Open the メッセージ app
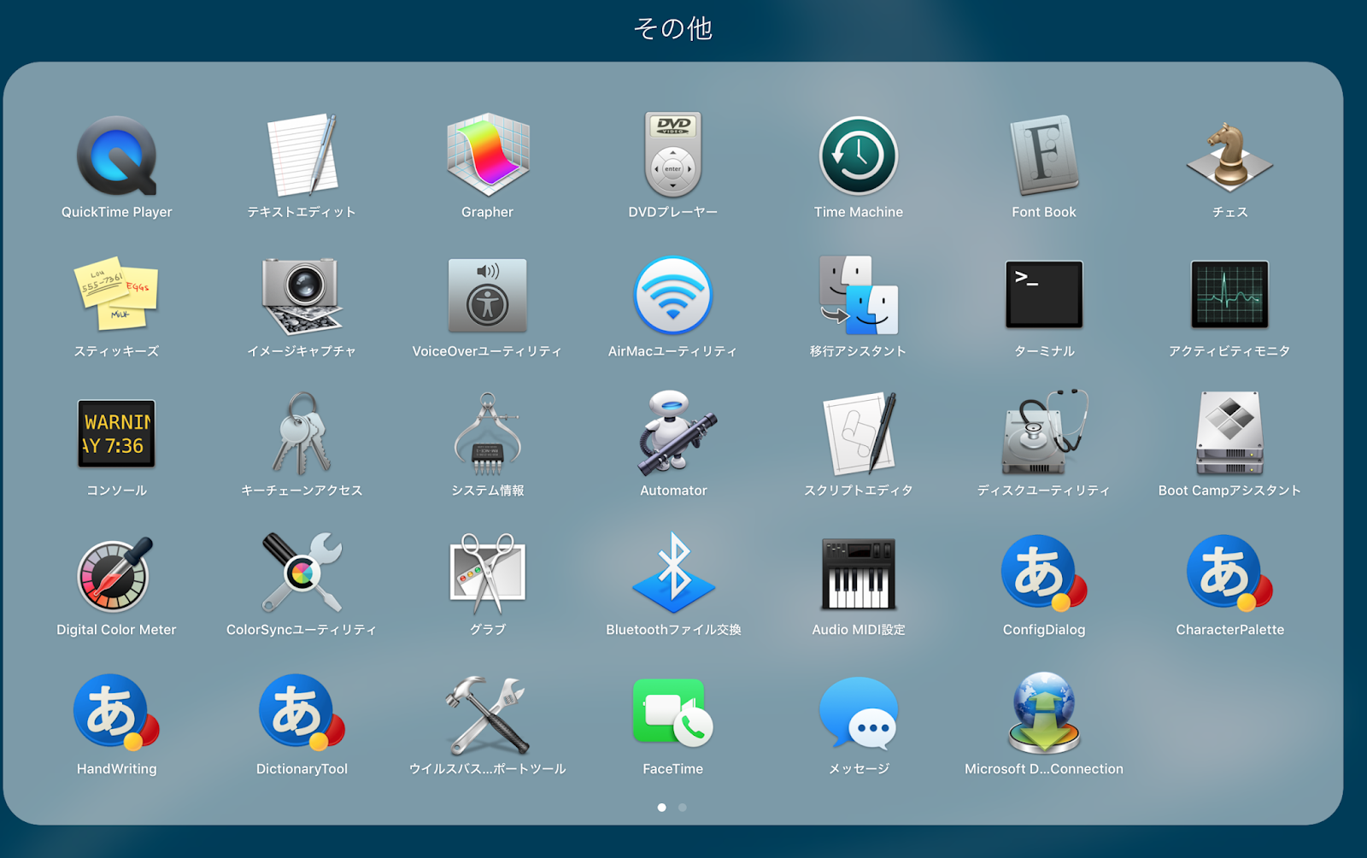This screenshot has height=858, width=1367. coord(859,713)
